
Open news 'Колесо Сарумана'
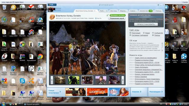click(141, 77)
